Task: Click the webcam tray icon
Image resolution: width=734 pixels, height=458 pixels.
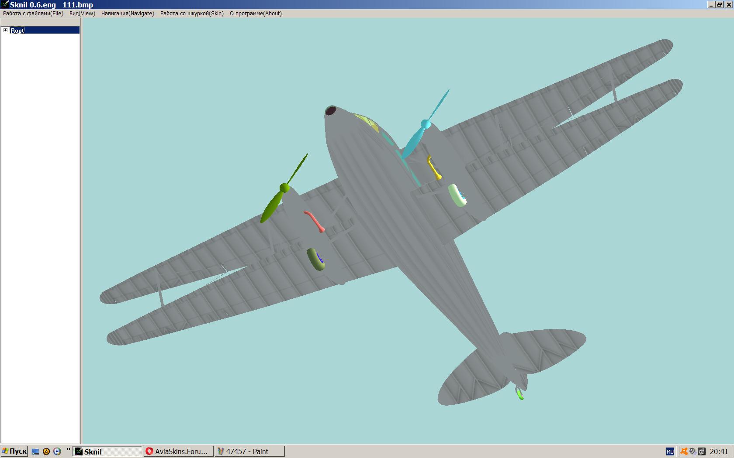Action: pos(692,451)
